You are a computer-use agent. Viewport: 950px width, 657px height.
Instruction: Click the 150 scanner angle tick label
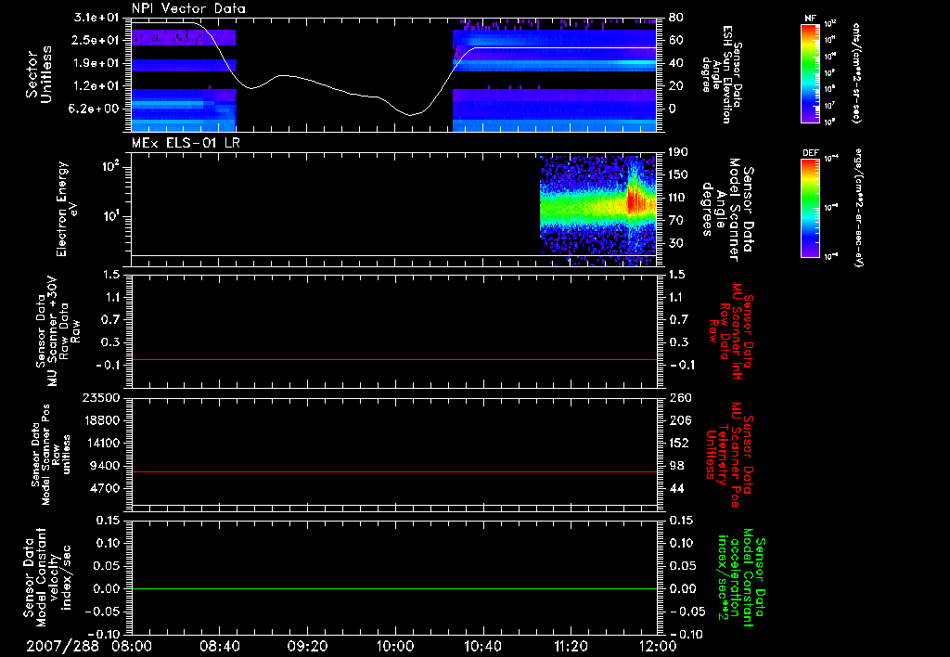(x=678, y=174)
